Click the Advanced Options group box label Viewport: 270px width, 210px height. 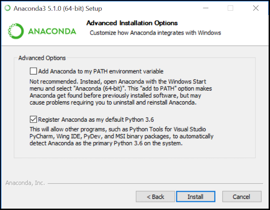42,58
